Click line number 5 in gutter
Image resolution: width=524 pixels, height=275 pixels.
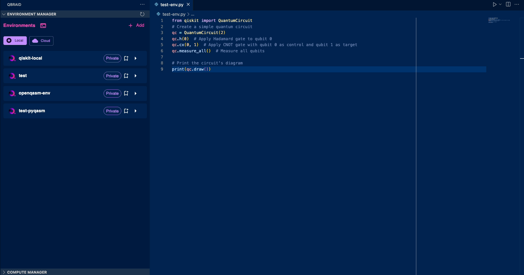[x=162, y=45]
